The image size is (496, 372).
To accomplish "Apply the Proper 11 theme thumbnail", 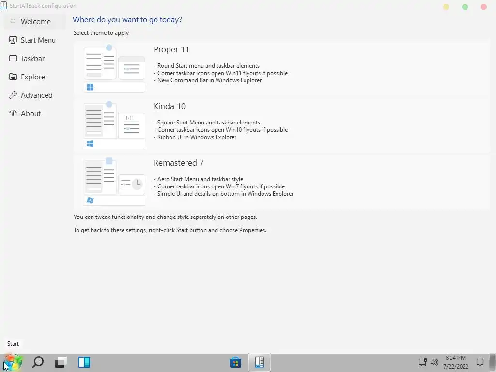I will tap(114, 69).
